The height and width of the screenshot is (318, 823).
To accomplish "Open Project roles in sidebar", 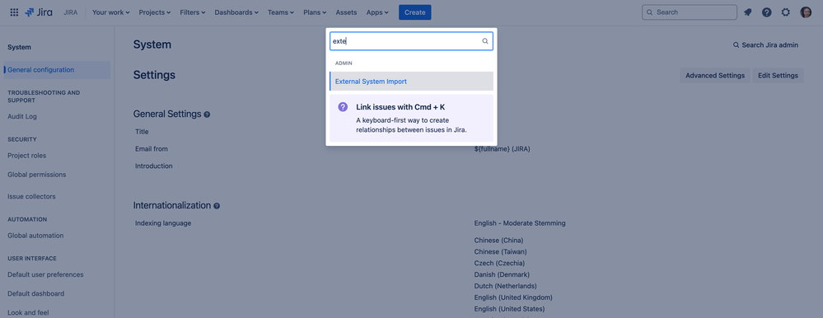I will coord(26,156).
